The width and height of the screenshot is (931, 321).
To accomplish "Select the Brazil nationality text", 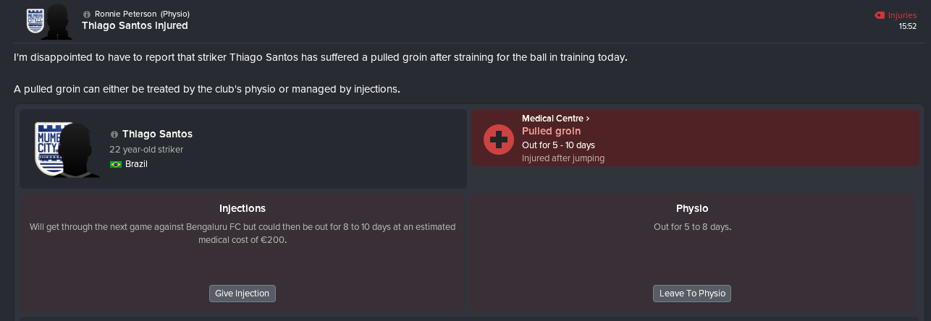I will point(138,164).
